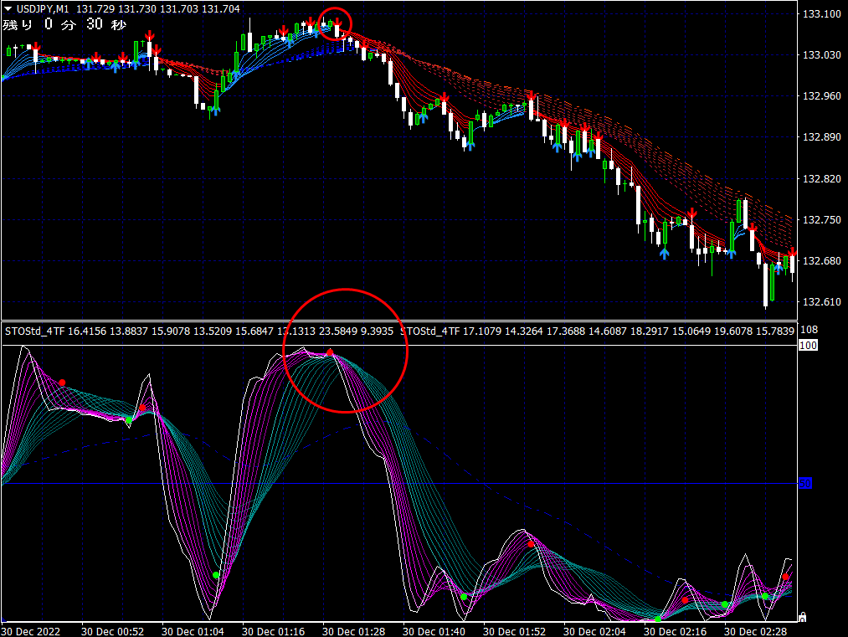
Task: Click the 30 Dec 2022 date label
Action: [32, 629]
